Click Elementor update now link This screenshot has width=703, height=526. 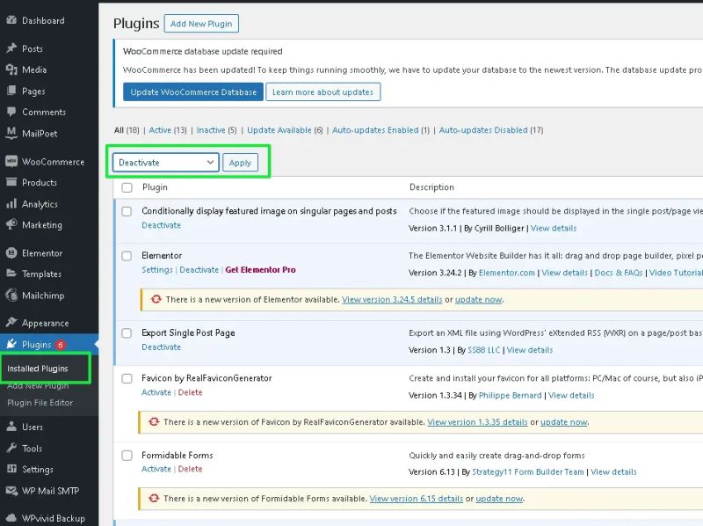click(x=478, y=299)
